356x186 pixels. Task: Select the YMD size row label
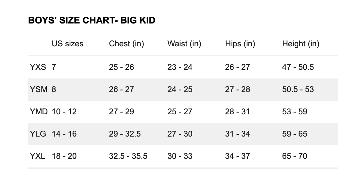(x=39, y=112)
